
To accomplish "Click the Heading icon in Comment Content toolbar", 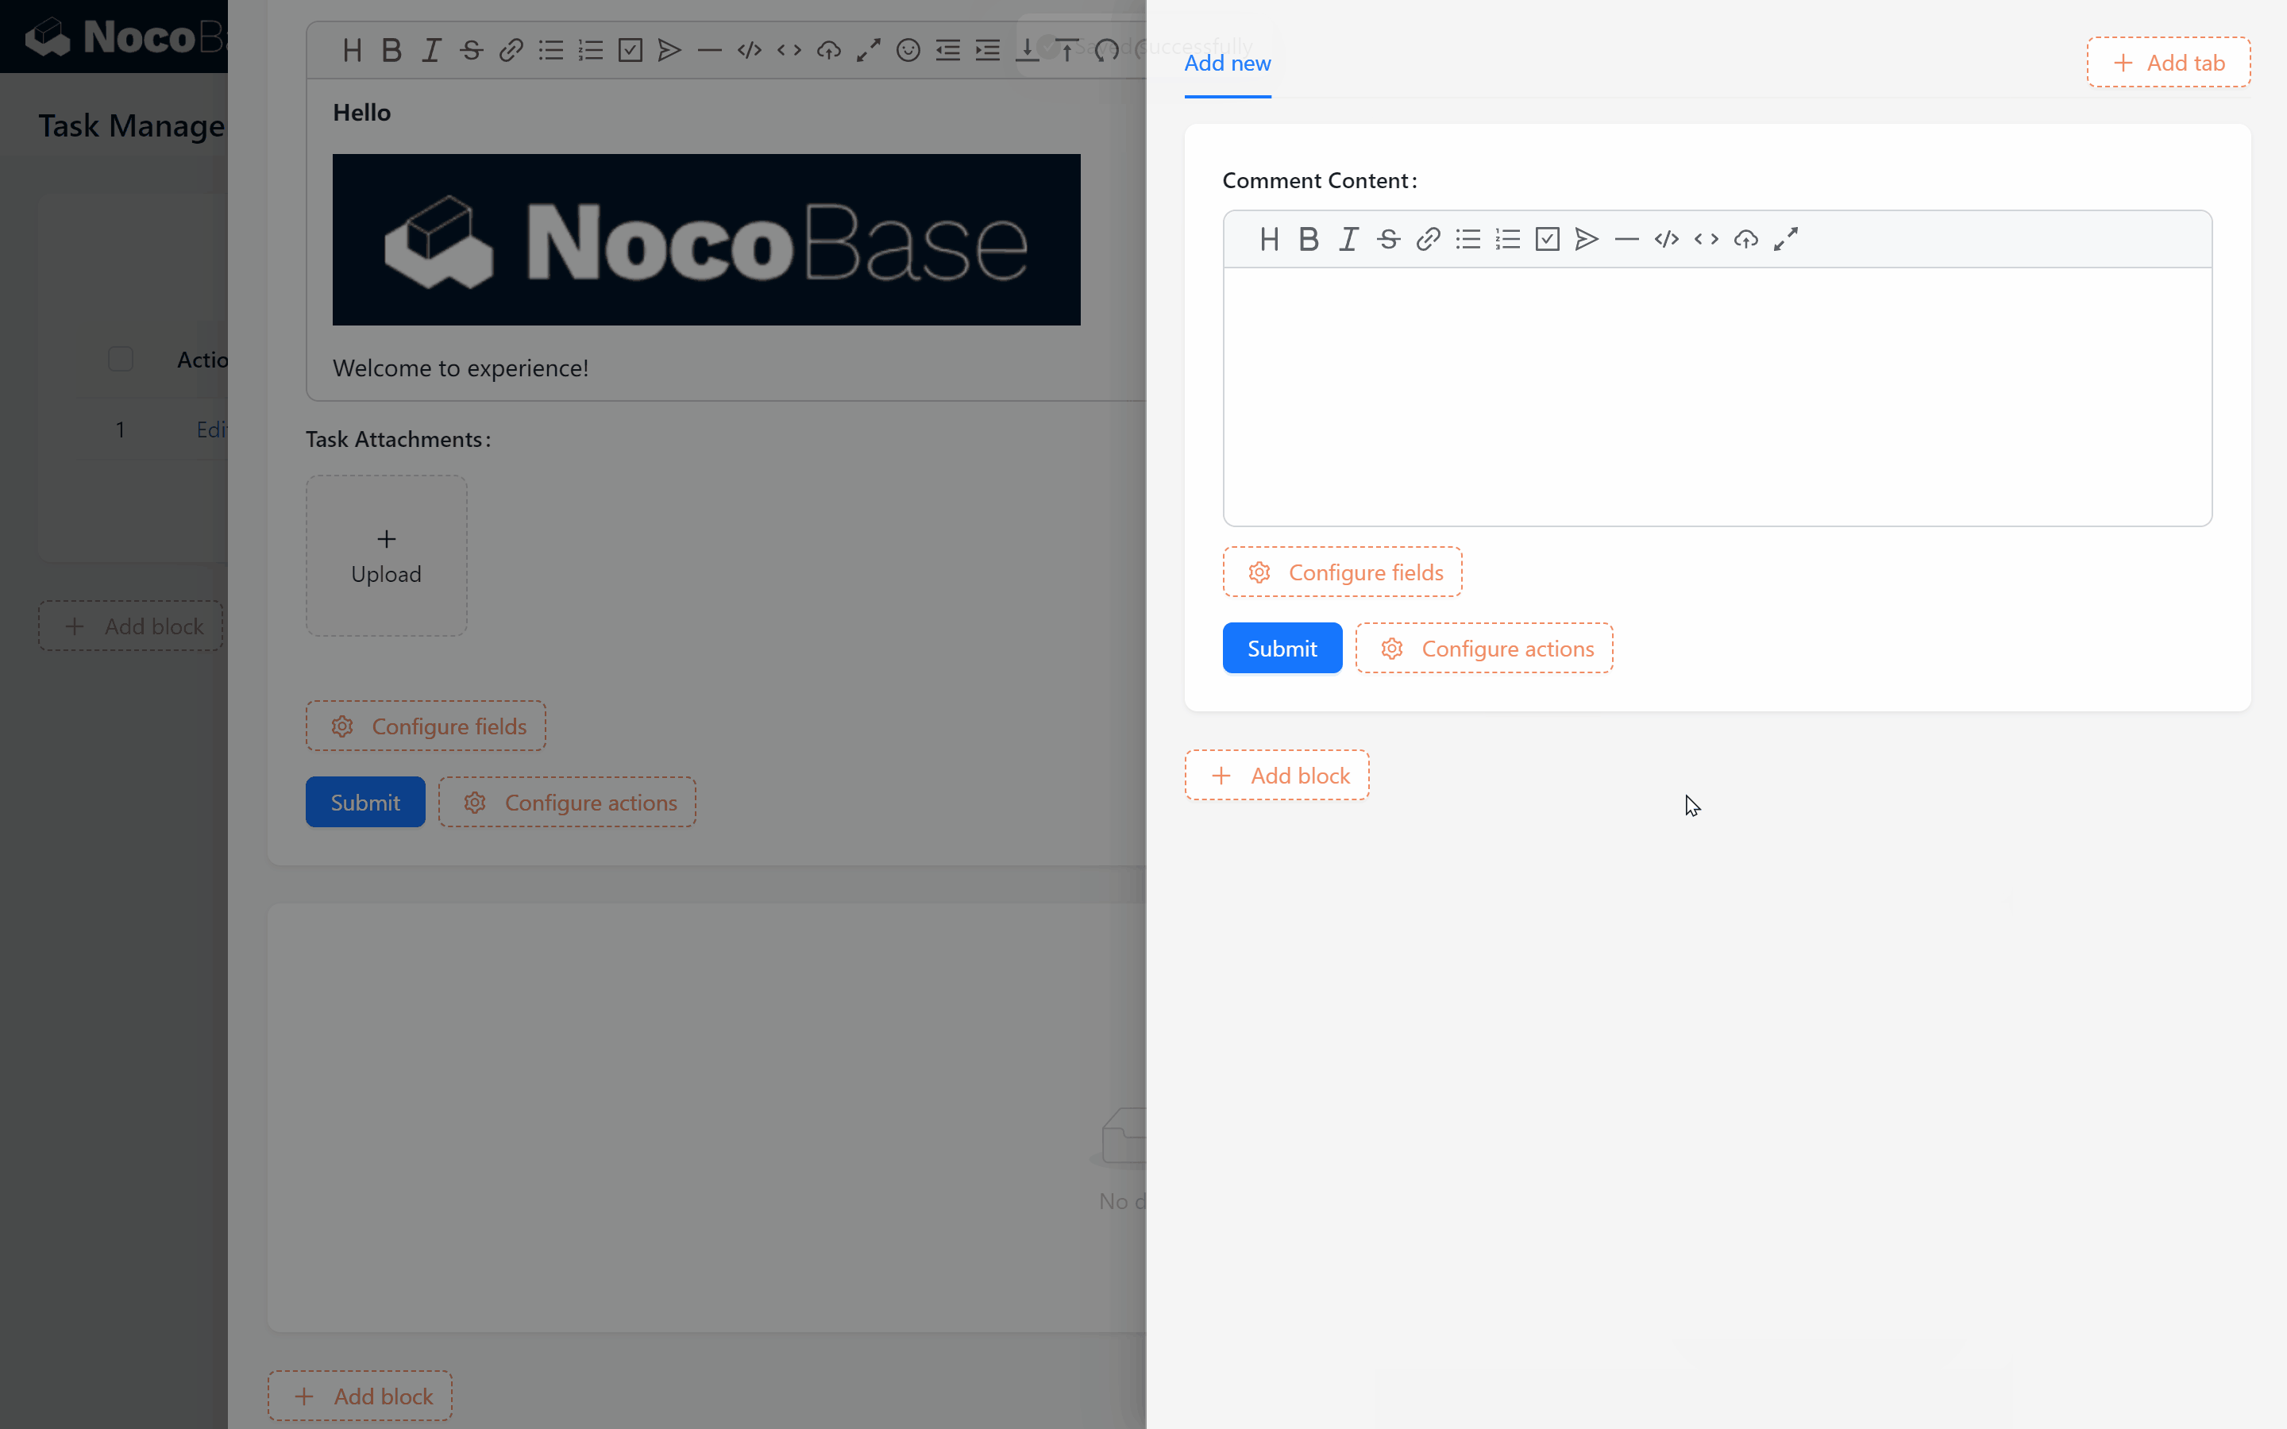I will coord(1269,239).
